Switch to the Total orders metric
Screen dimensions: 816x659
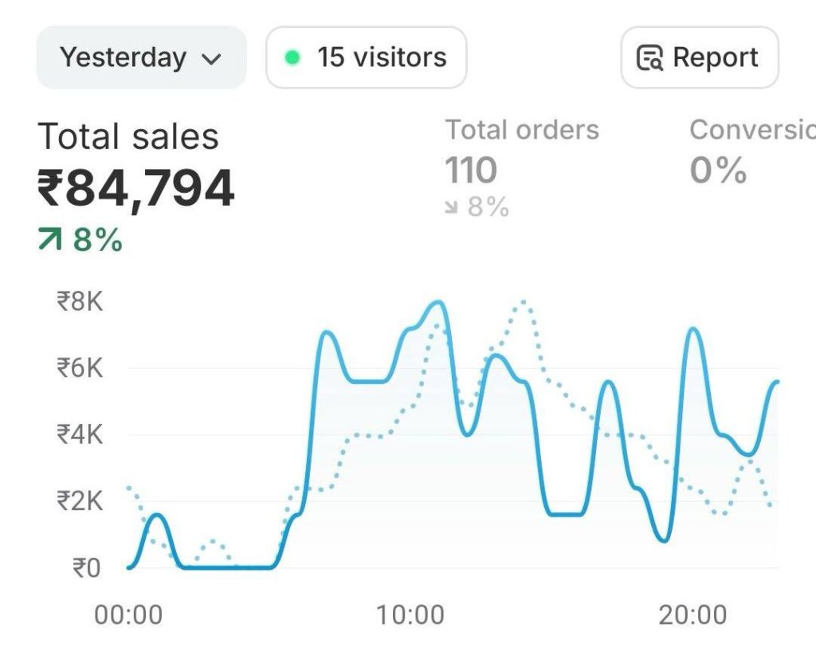point(522,129)
